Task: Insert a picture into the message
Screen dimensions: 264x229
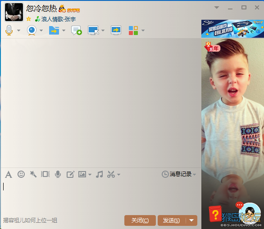Action: point(82,174)
